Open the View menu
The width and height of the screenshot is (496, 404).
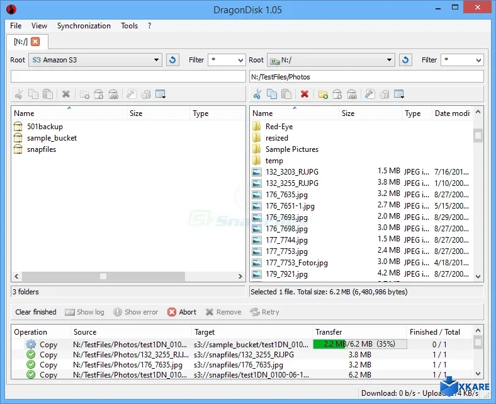(39, 26)
